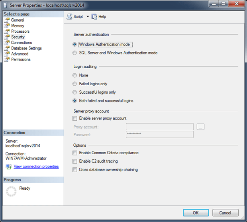Screen dimensions: 247x222
Task: Enable server proxy account checkbox
Action: point(75,118)
